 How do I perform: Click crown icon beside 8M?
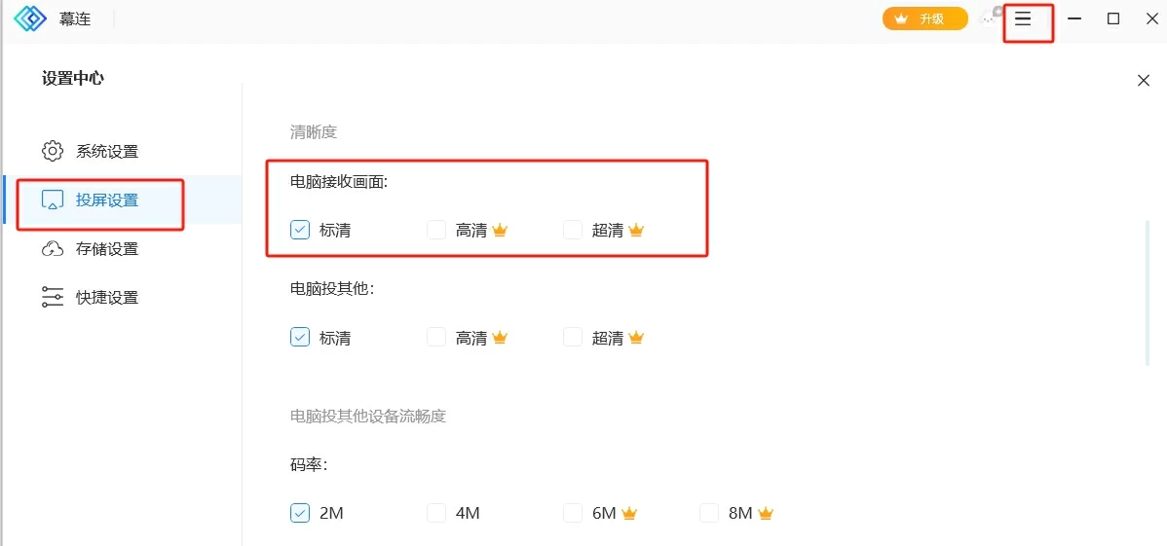click(766, 513)
